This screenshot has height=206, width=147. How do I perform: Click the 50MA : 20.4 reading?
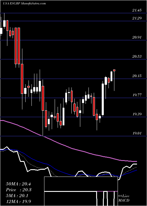pyautogui.click(x=18, y=184)
